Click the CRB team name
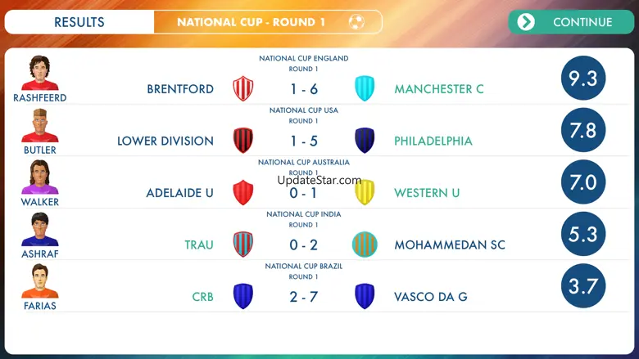Viewport: 639px width, 359px height. coord(202,297)
